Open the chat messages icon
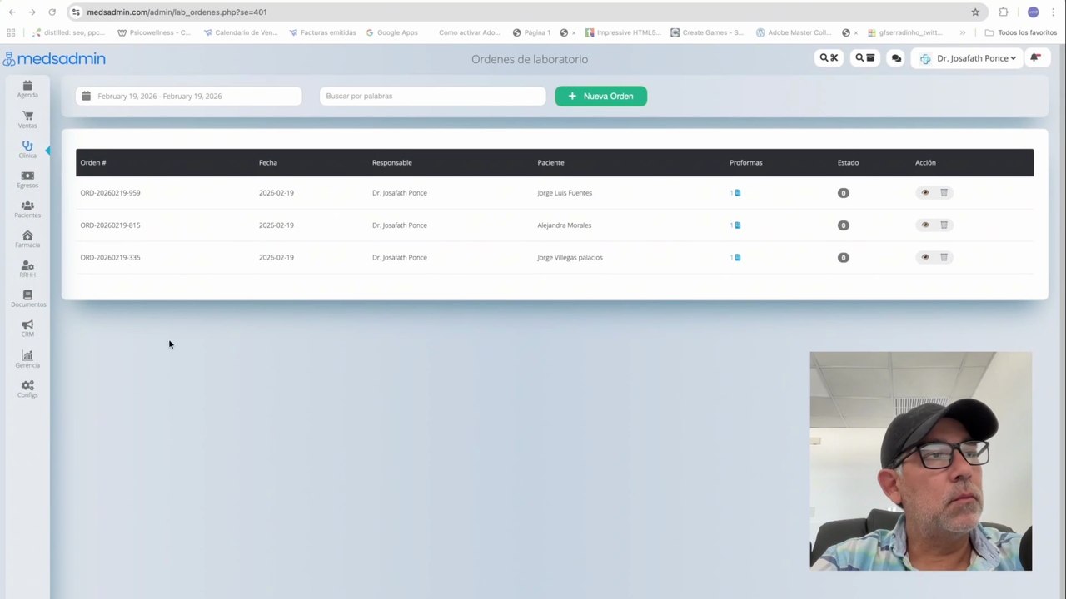 896,58
